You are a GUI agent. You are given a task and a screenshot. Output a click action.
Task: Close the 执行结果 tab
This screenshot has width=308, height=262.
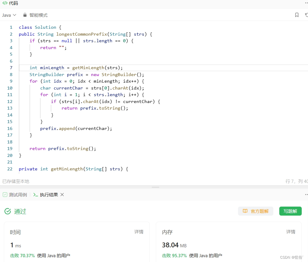pyautogui.click(x=62, y=195)
